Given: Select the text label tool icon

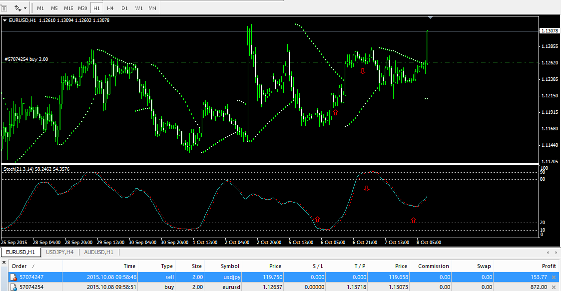Looking at the screenshot, I should 4,8.
